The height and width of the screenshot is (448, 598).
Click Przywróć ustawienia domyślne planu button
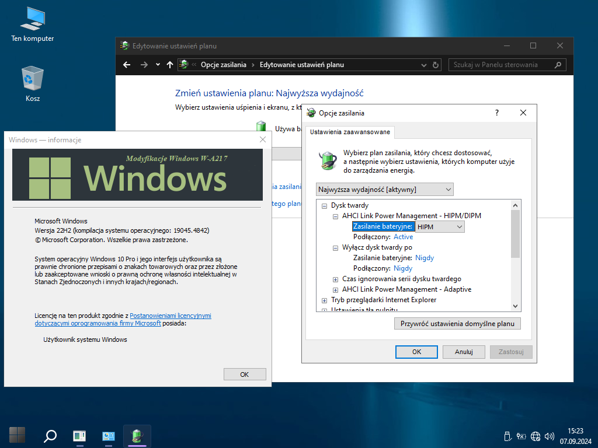point(457,324)
